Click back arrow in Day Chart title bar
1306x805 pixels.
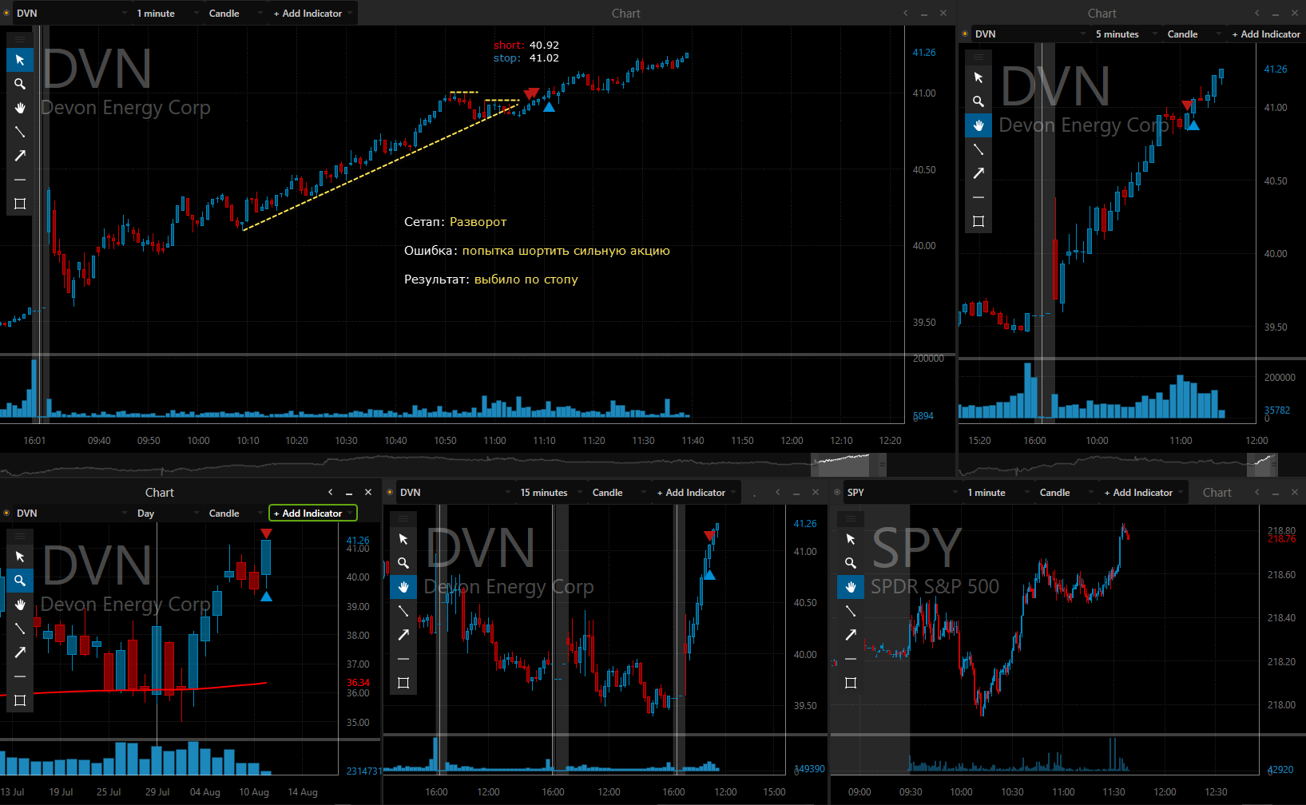coord(330,493)
